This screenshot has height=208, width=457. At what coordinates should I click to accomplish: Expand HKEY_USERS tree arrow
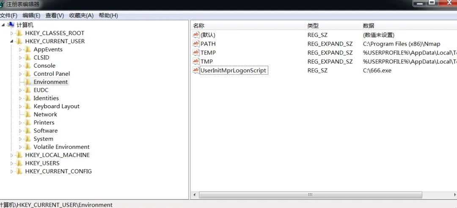pyautogui.click(x=12, y=164)
